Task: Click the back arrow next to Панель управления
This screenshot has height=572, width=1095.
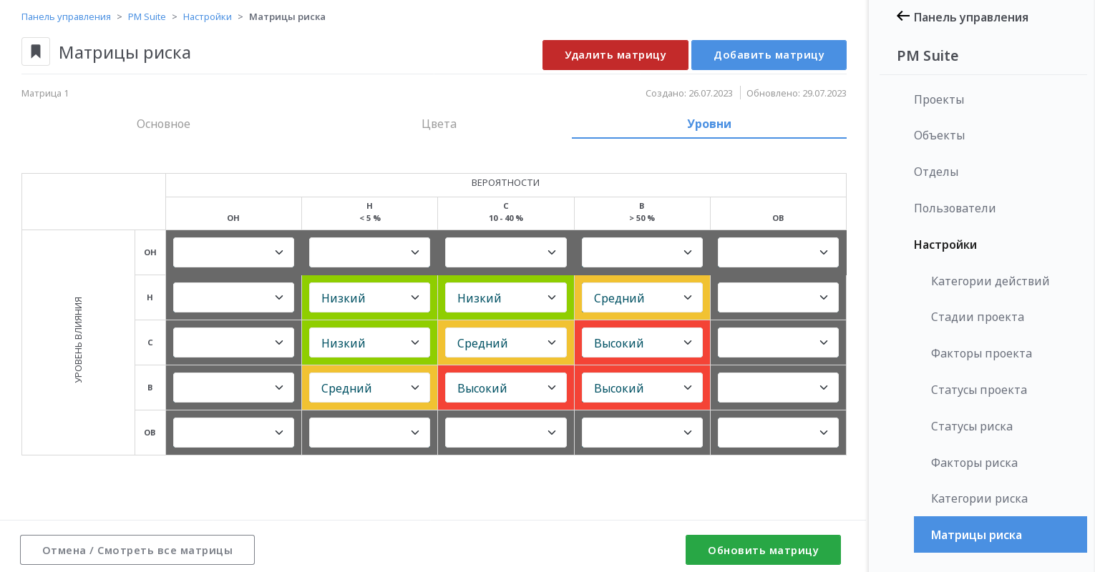Action: click(903, 16)
